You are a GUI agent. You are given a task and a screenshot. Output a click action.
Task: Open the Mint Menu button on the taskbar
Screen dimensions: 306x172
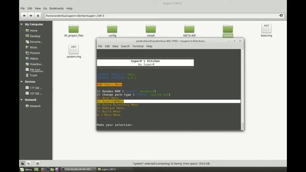(26, 170)
